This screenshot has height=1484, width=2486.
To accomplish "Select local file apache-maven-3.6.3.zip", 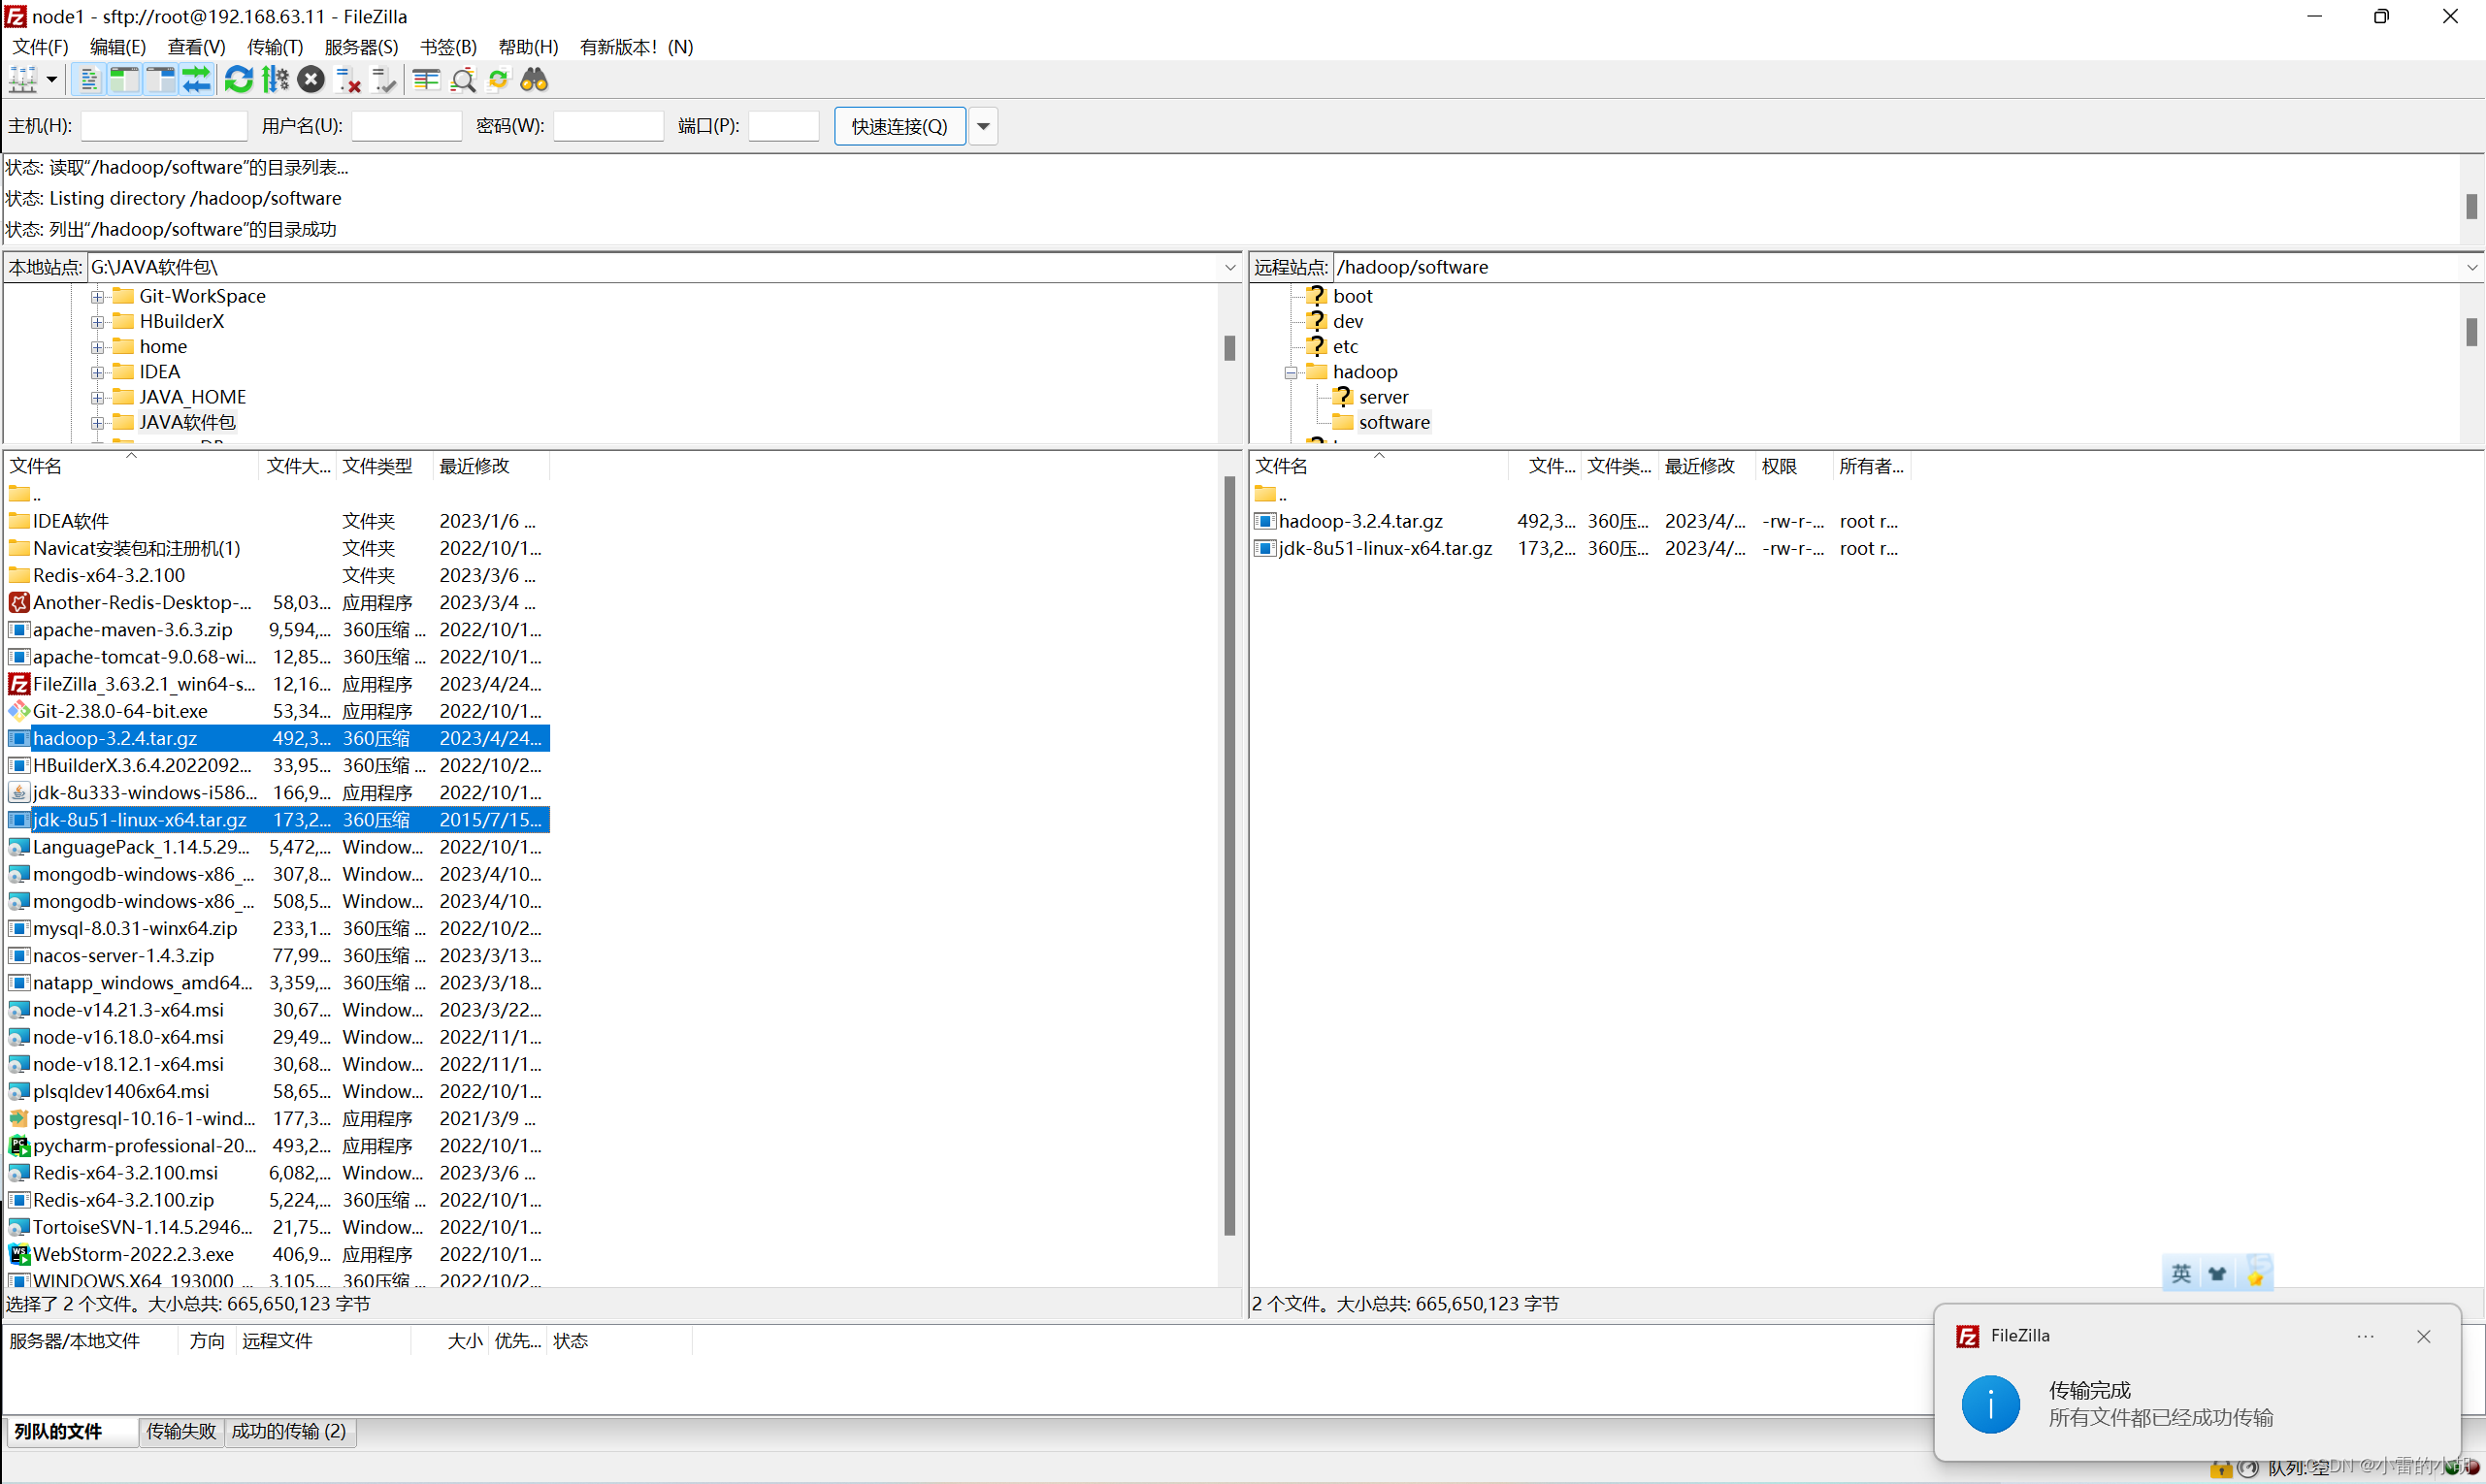I will tap(278, 630).
